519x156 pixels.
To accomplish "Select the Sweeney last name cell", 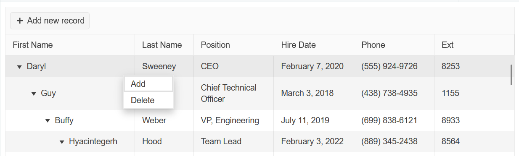I will click(x=164, y=66).
